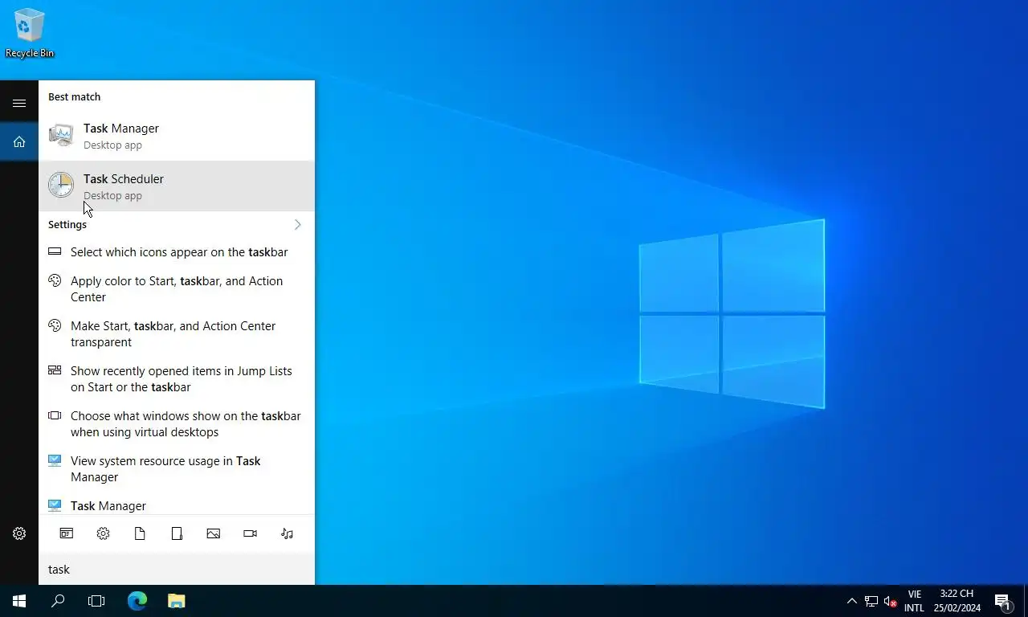Filter results by Videos icon
The width and height of the screenshot is (1028, 617).
click(x=251, y=533)
